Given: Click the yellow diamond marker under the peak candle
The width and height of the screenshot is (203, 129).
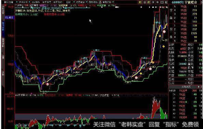Looking at the screenshot, I should [160, 36].
